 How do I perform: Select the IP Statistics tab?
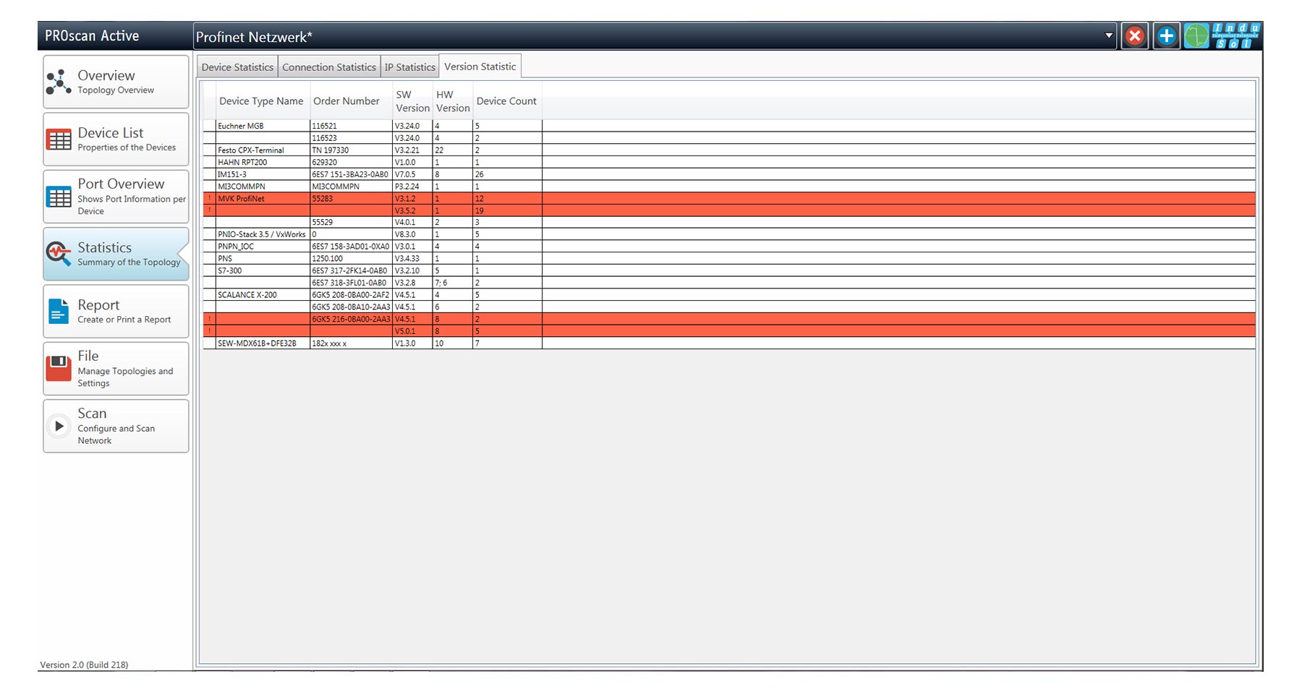coord(409,67)
